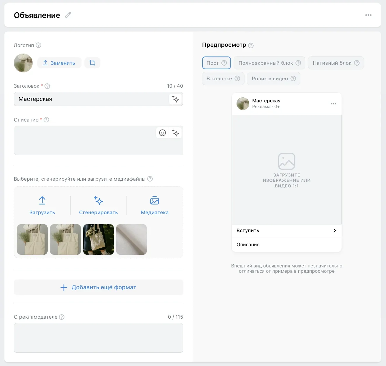Switch to В колонке preview
Screen dimensions: 386x366
point(223,79)
